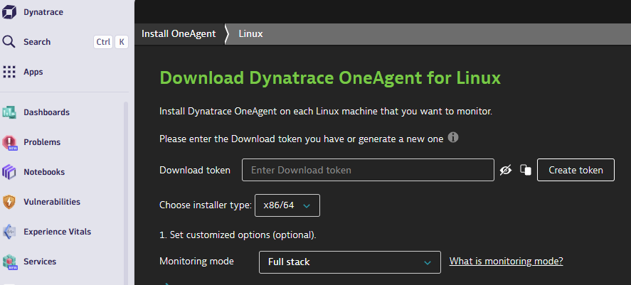Screen dimensions: 631x285
Task: Toggle download token visibility eye icon
Action: point(506,170)
